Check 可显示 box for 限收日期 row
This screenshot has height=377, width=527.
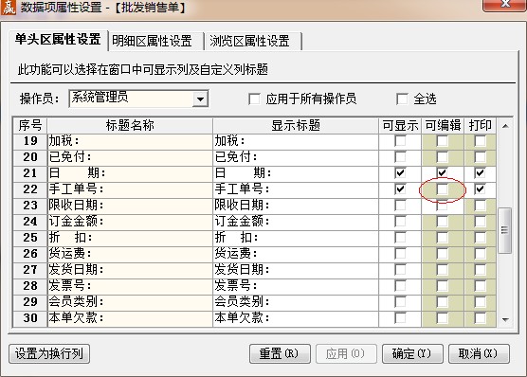click(400, 206)
